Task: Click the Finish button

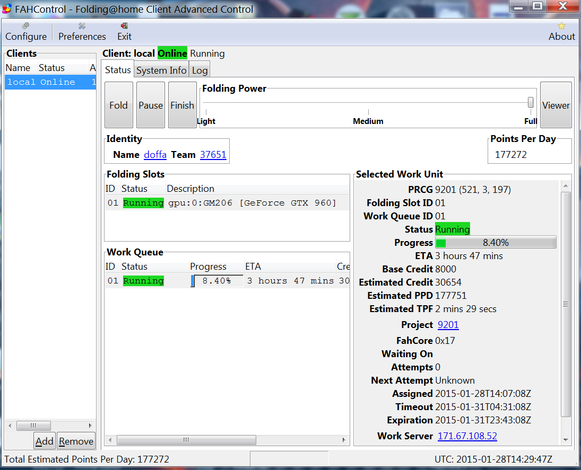Action: (x=183, y=105)
